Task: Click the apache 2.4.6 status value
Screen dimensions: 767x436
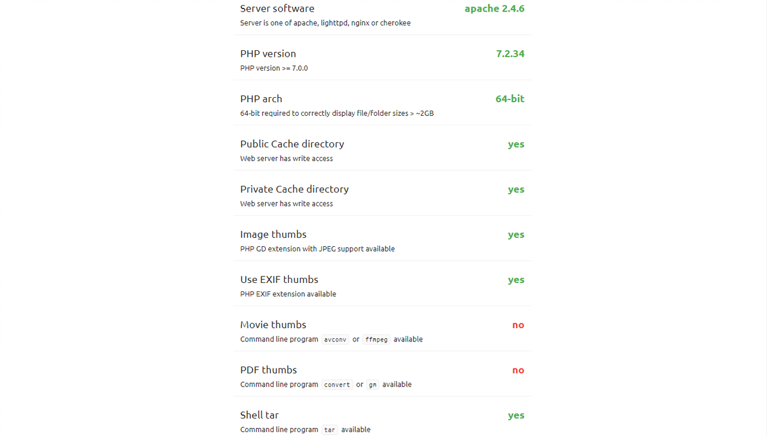Action: tap(494, 8)
